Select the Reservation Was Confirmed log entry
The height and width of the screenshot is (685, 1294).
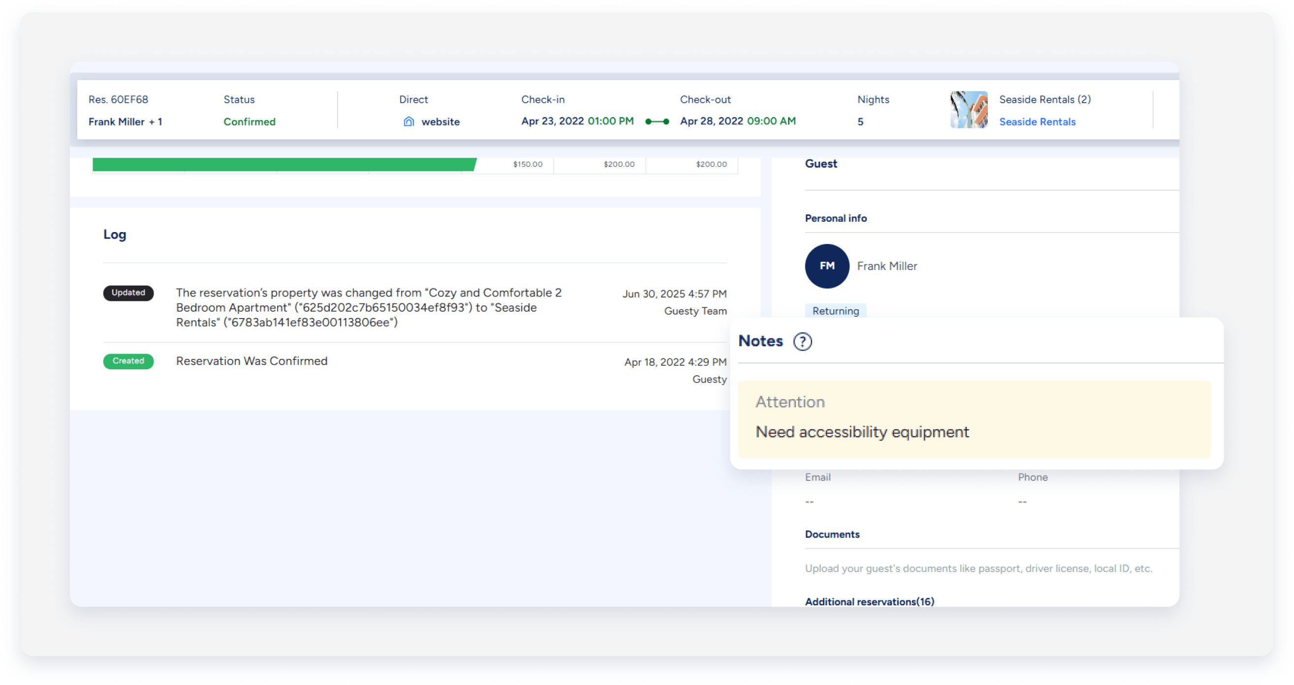pos(252,361)
